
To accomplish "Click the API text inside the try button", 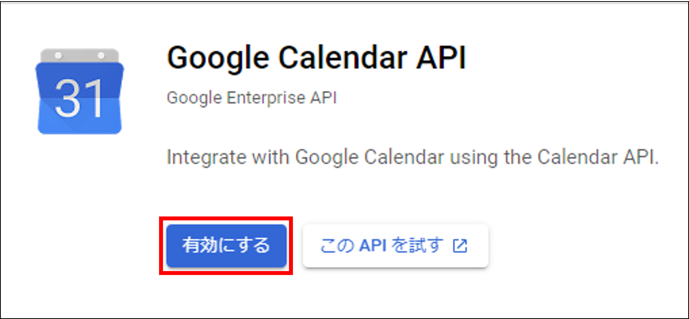I will tap(372, 246).
